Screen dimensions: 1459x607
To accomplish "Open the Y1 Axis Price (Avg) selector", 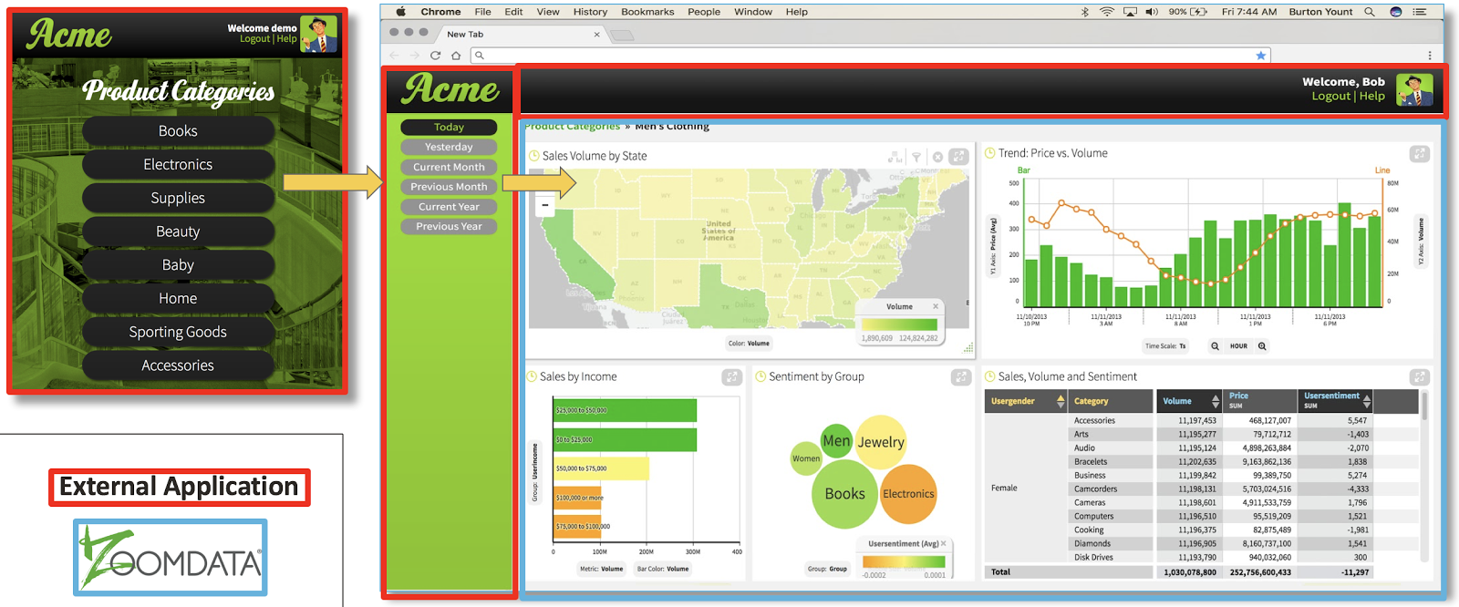I will [x=993, y=246].
